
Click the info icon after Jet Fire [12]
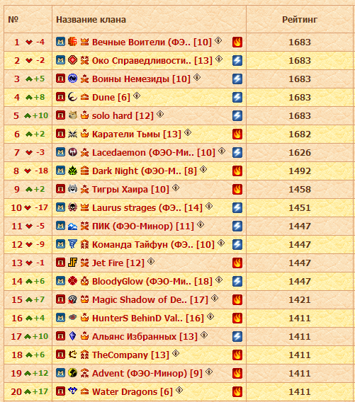151,261
